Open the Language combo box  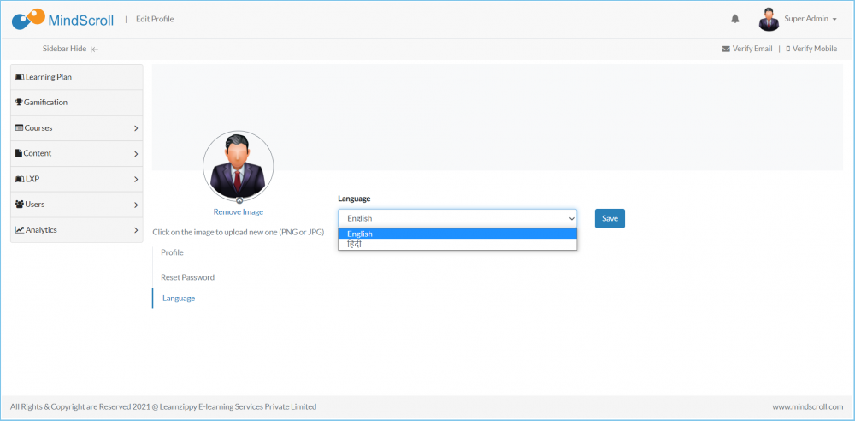pos(457,218)
